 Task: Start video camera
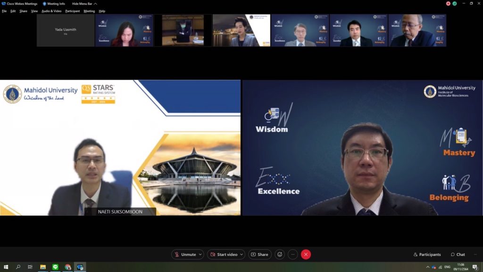tap(224, 255)
